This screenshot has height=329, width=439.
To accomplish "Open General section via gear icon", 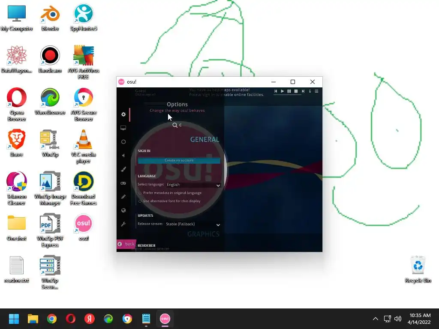I will (x=123, y=114).
